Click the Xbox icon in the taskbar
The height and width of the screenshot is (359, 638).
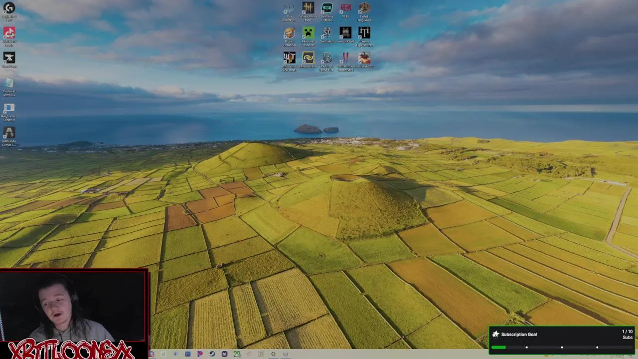pyautogui.click(x=237, y=354)
